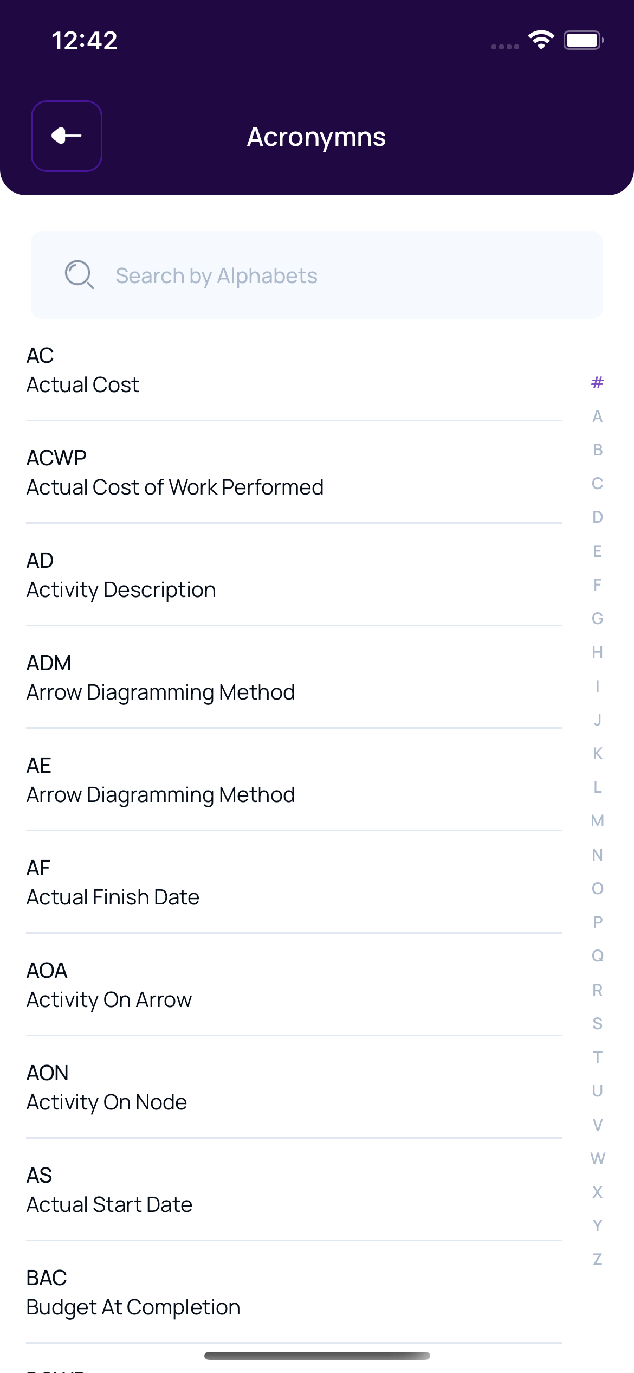Skip to letter P in alphabet index

click(x=597, y=922)
